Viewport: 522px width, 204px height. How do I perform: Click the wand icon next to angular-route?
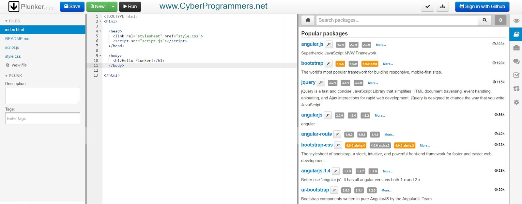[x=337, y=134]
